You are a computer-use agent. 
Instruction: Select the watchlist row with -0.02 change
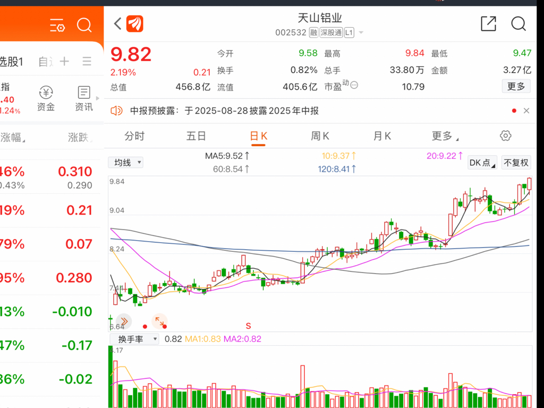50,379
